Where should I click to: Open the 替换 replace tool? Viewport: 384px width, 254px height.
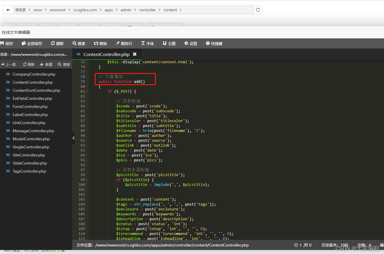(x=100, y=43)
